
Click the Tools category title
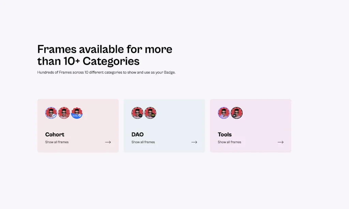pyautogui.click(x=225, y=134)
